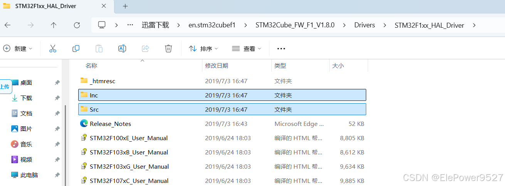
Task: Select the Release_Notes file name
Action: 110,124
